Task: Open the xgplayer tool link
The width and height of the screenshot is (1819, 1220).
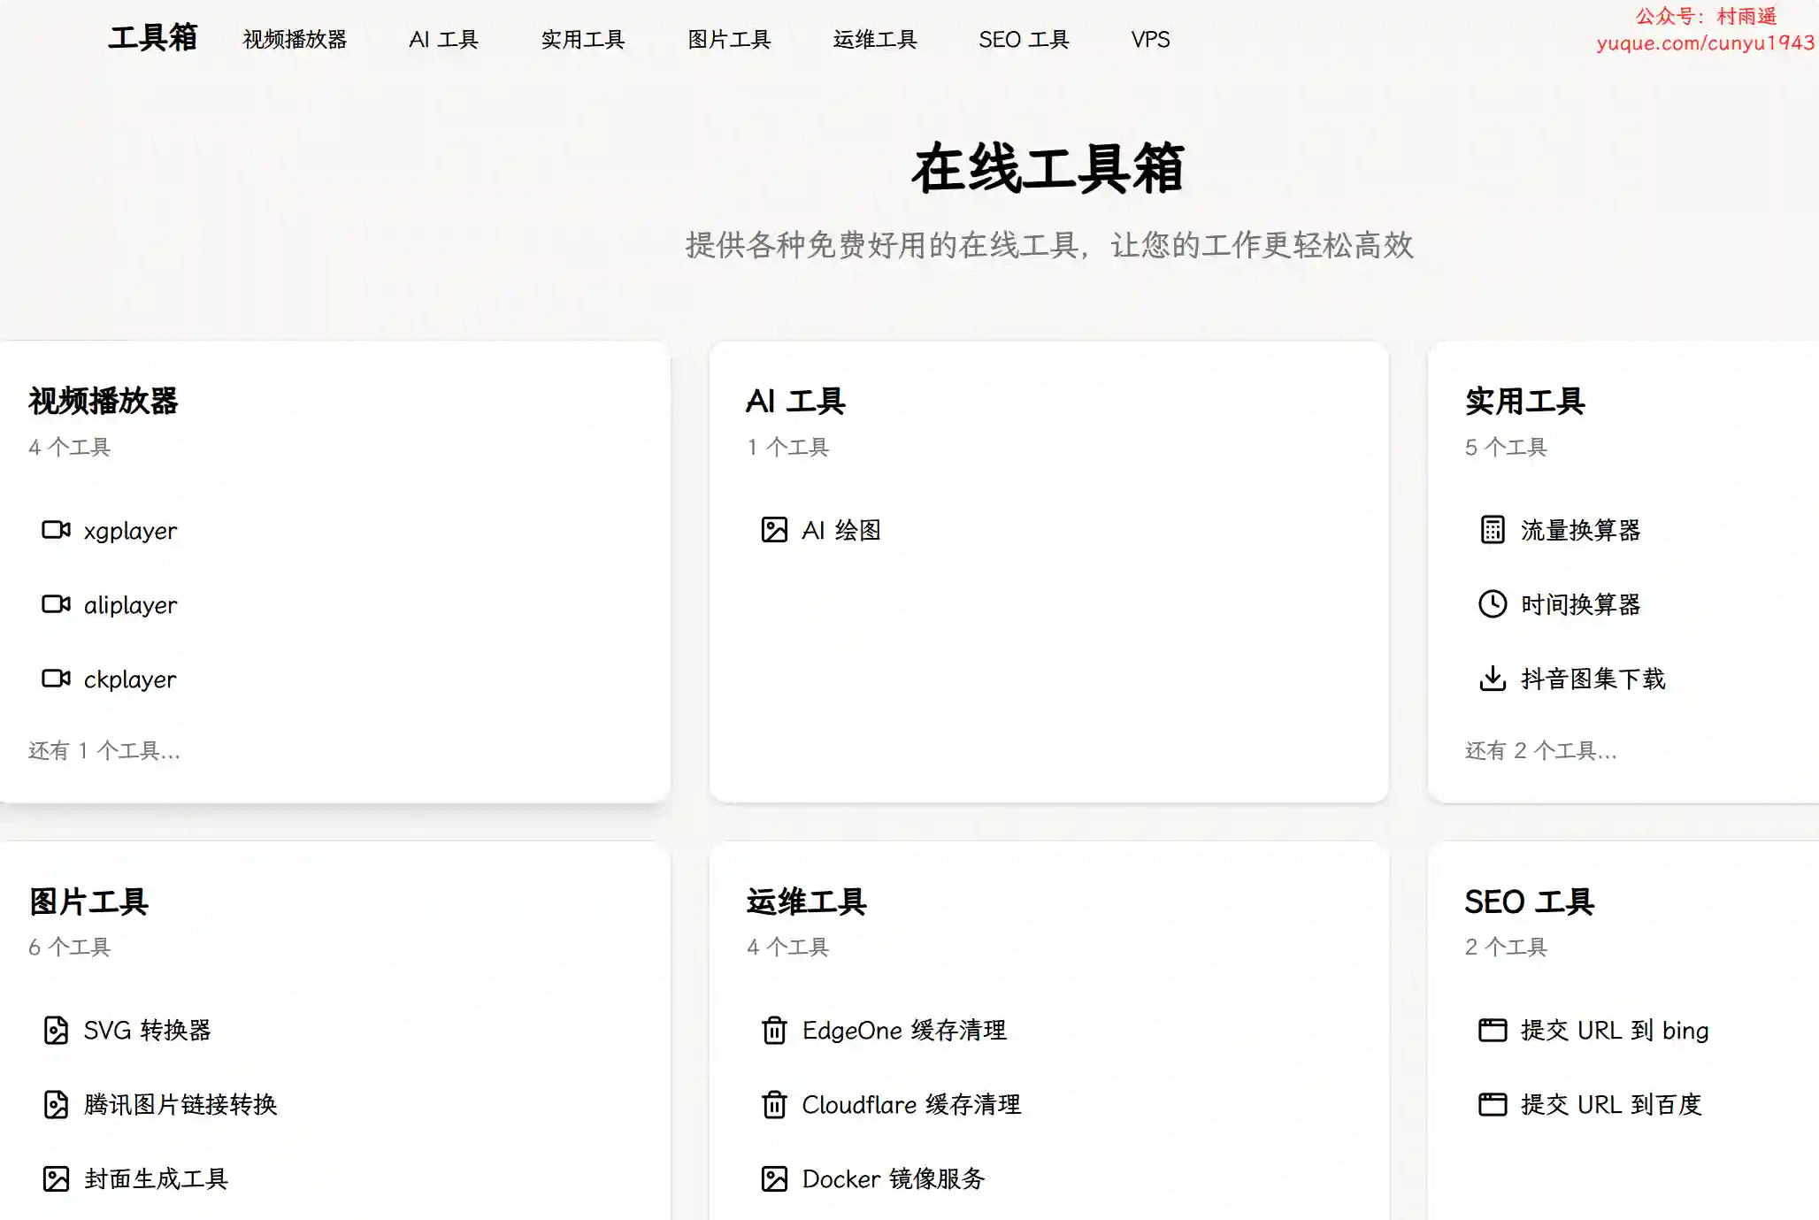Action: [x=130, y=531]
